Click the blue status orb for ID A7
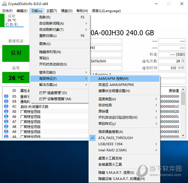 [6, 121]
